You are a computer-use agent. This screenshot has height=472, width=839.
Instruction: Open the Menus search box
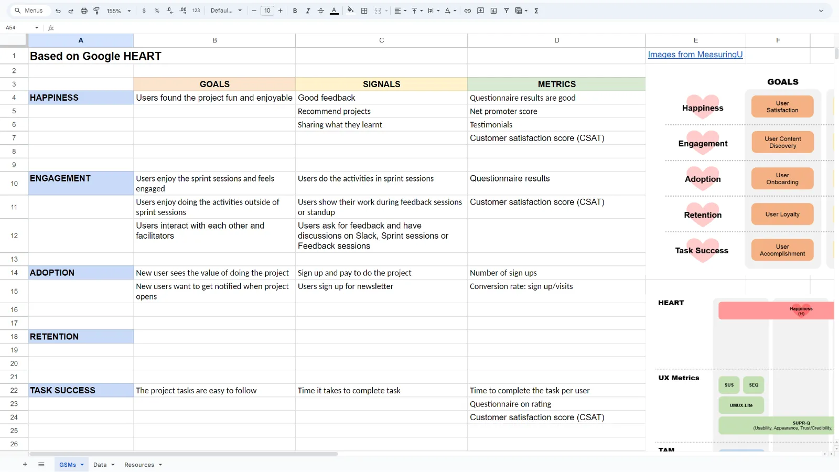(29, 10)
